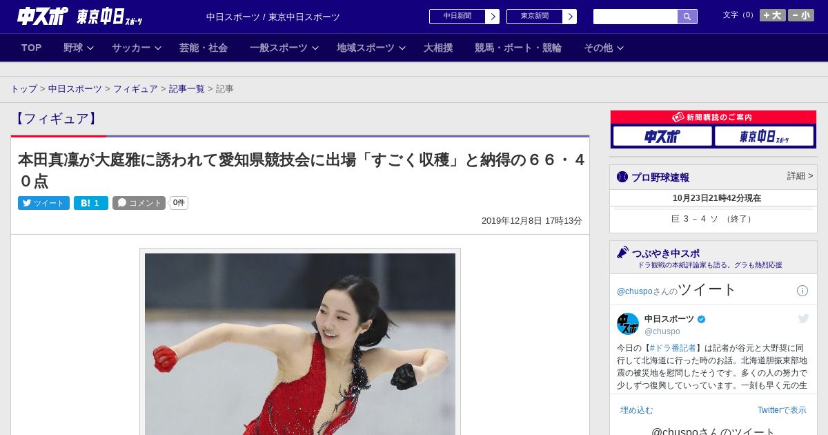The width and height of the screenshot is (828, 435).
Task: Click the プロ野球速報 heading
Action: point(660,177)
